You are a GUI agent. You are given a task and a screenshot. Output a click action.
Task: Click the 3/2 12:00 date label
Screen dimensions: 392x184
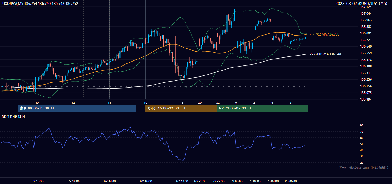(73, 181)
